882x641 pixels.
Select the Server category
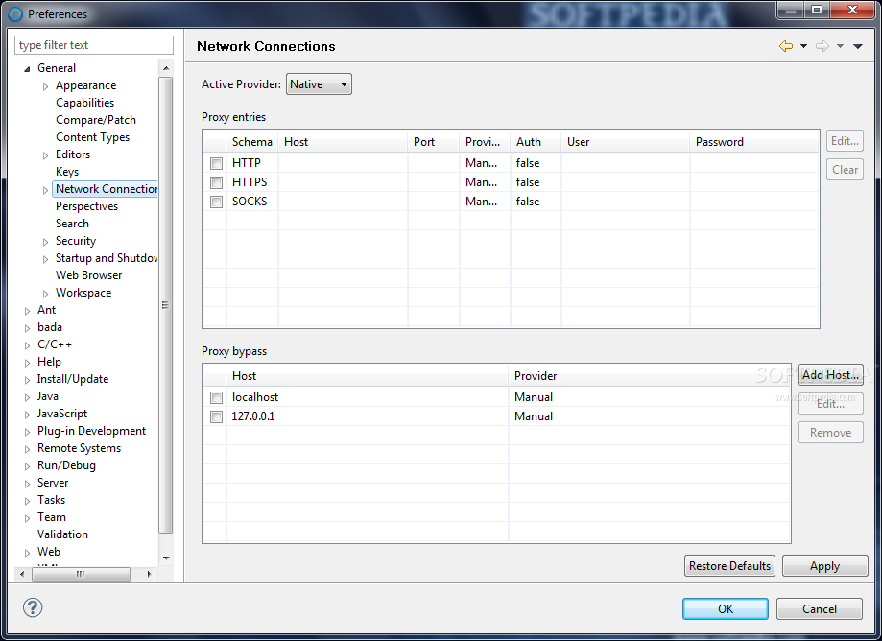coord(53,483)
